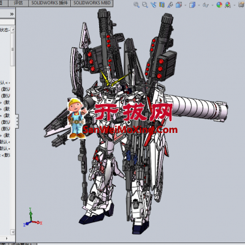Switch to the SOLIDWORKS 插件 tab
This screenshot has width=245, height=245.
[x=50, y=3]
